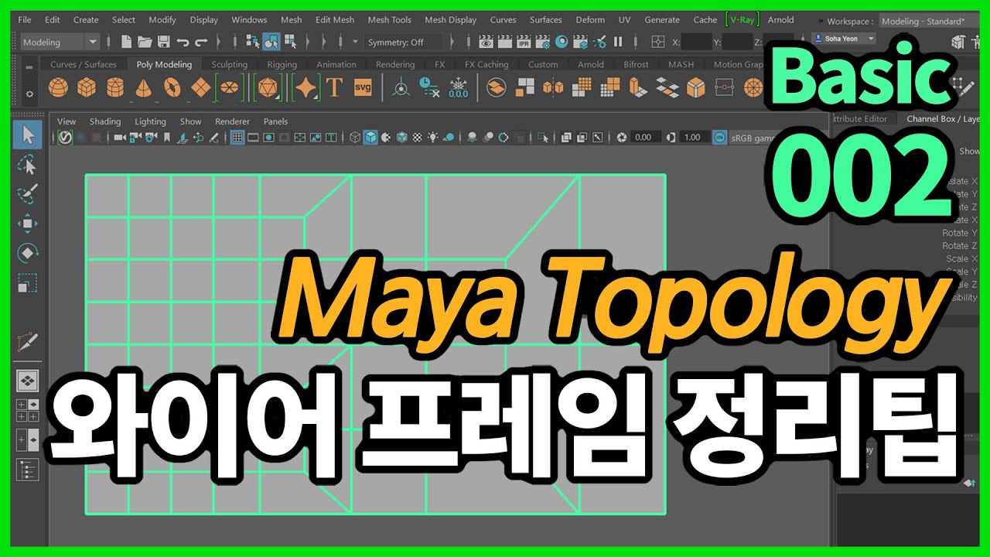Click the platonic solid shelf icon
This screenshot has width=990, height=557.
pos(267,88)
